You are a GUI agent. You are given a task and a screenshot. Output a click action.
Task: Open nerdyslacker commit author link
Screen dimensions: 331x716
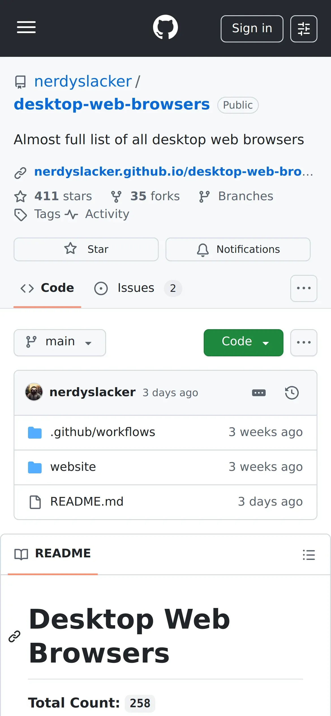pos(93,392)
